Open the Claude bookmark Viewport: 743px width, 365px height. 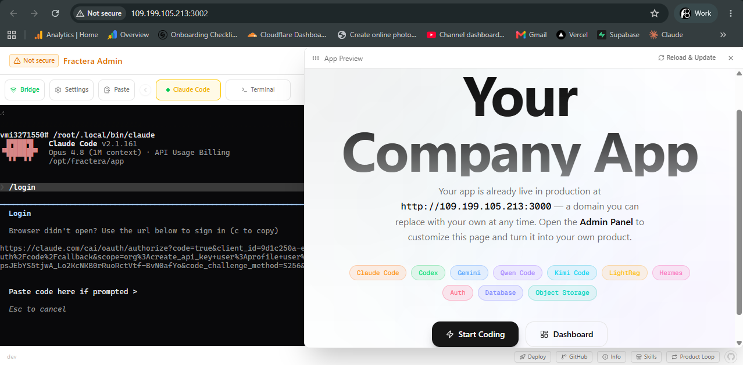tap(666, 35)
